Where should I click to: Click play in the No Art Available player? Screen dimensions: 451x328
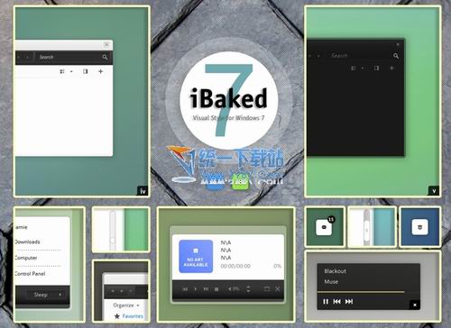[196, 289]
